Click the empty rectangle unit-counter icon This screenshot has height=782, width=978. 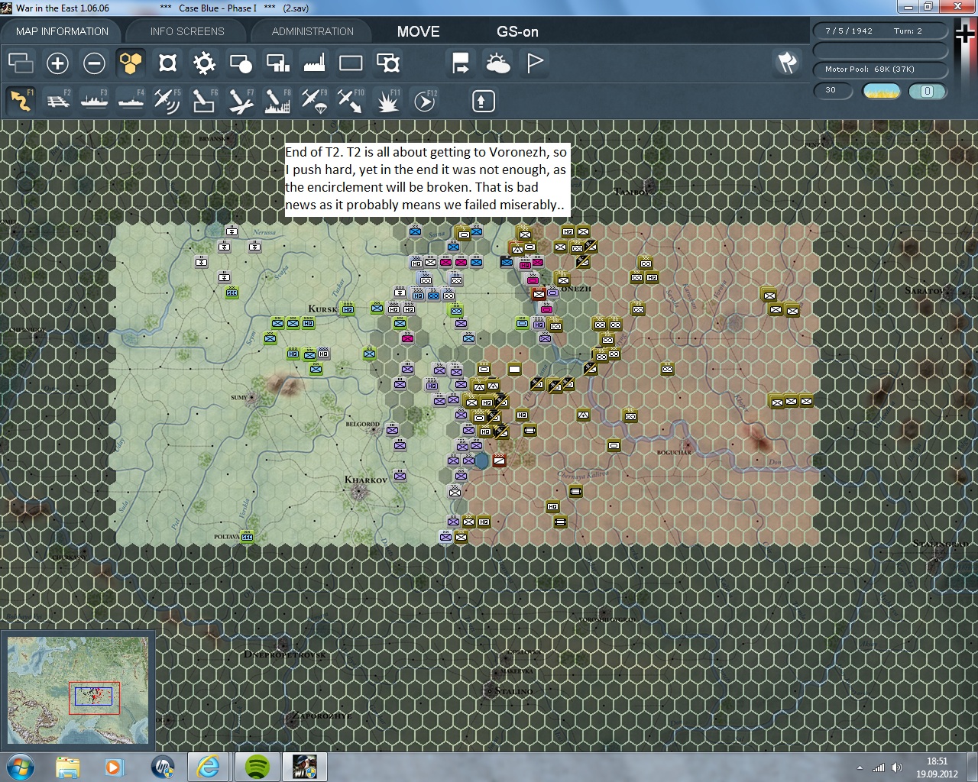pyautogui.click(x=351, y=63)
